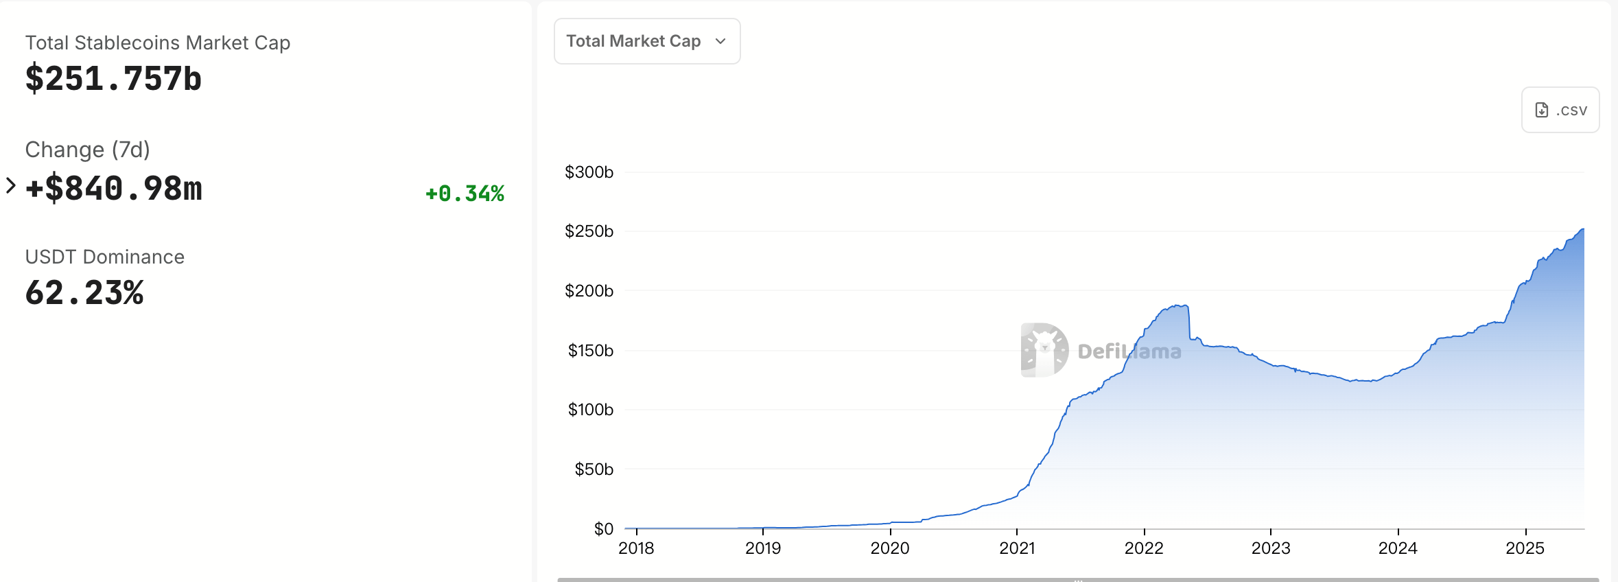The image size is (1618, 582).
Task: Click the DefiLlama llama logo watermark
Action: pyautogui.click(x=1044, y=350)
